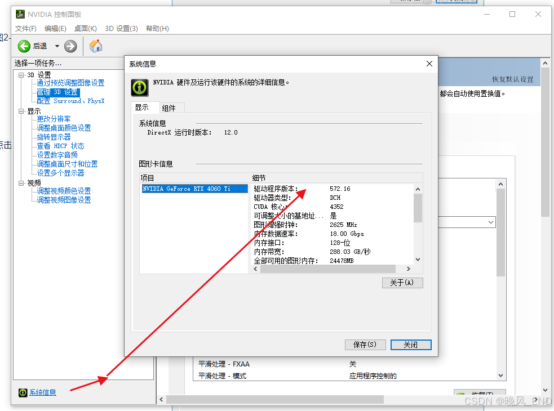Viewport: 554px width, 411px height.
Task: Click the 内存带宽 value 288.03 GB/秒
Action: (350, 252)
